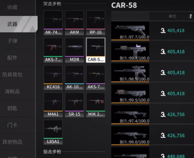Click the 单价 column header
194x158 pixels.
173,16
